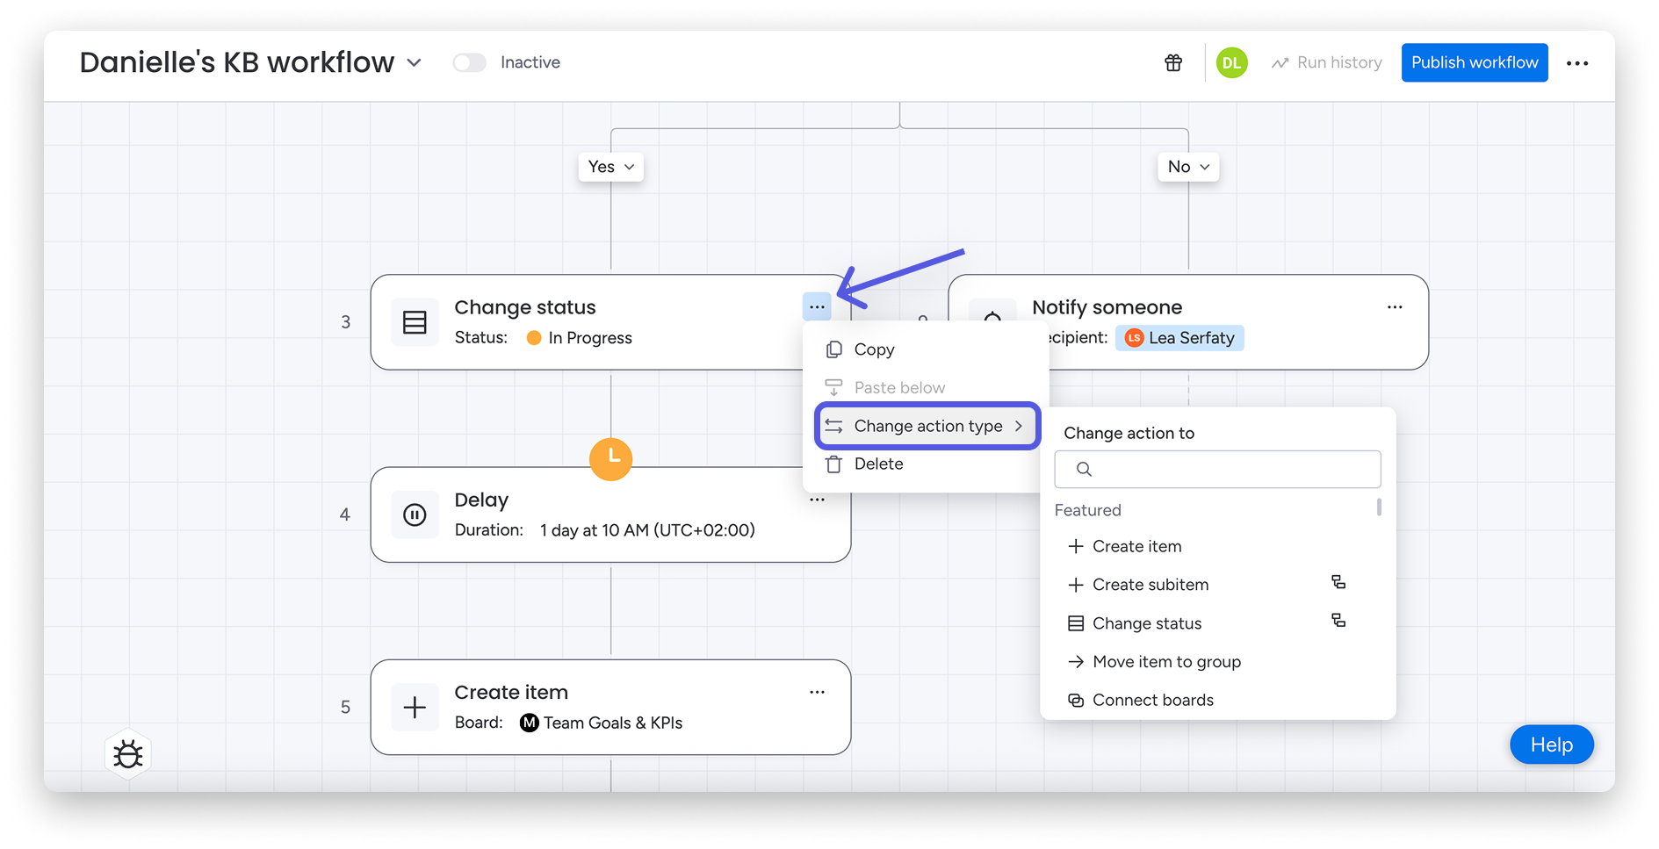Image resolution: width=1659 pixels, height=849 pixels.
Task: Open the workflow name dropdown chevron
Action: pos(415,63)
